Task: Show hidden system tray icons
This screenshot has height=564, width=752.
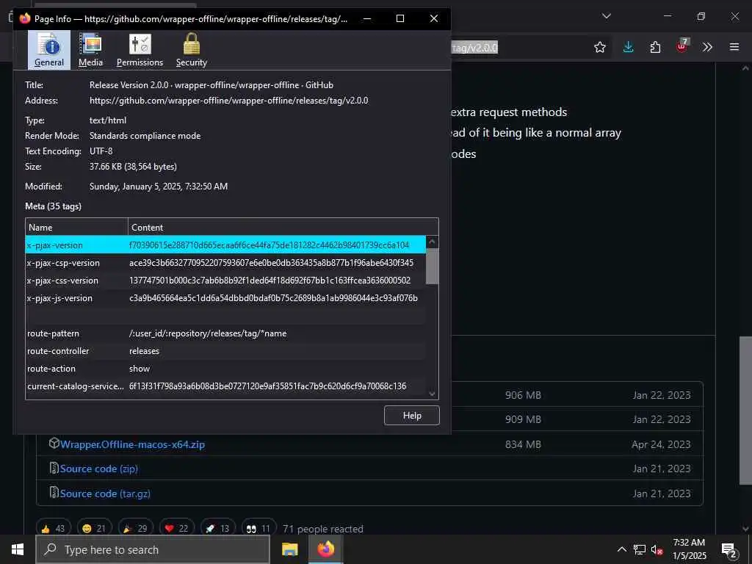Action: point(621,549)
